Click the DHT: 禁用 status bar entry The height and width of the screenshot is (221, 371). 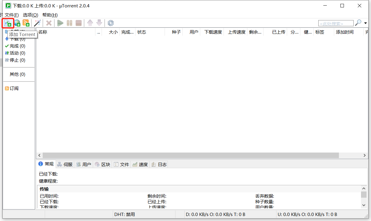coord(125,215)
